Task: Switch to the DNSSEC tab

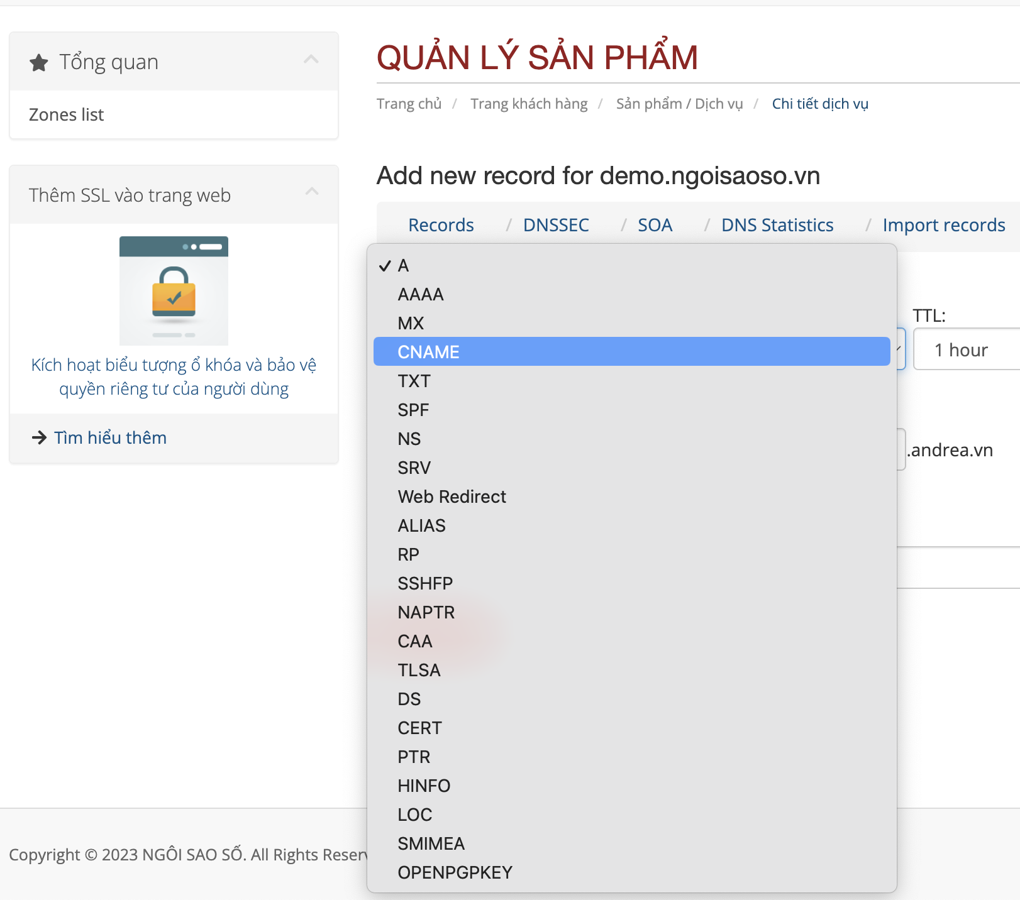Action: pyautogui.click(x=556, y=224)
